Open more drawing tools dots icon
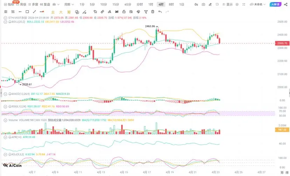Viewport: 290px width, 176px height. click(x=42, y=12)
